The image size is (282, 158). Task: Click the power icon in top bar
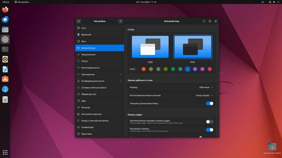(x=278, y=2)
